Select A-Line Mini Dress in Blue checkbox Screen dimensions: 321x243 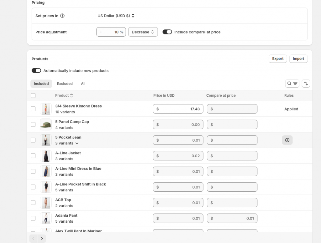click(x=33, y=171)
